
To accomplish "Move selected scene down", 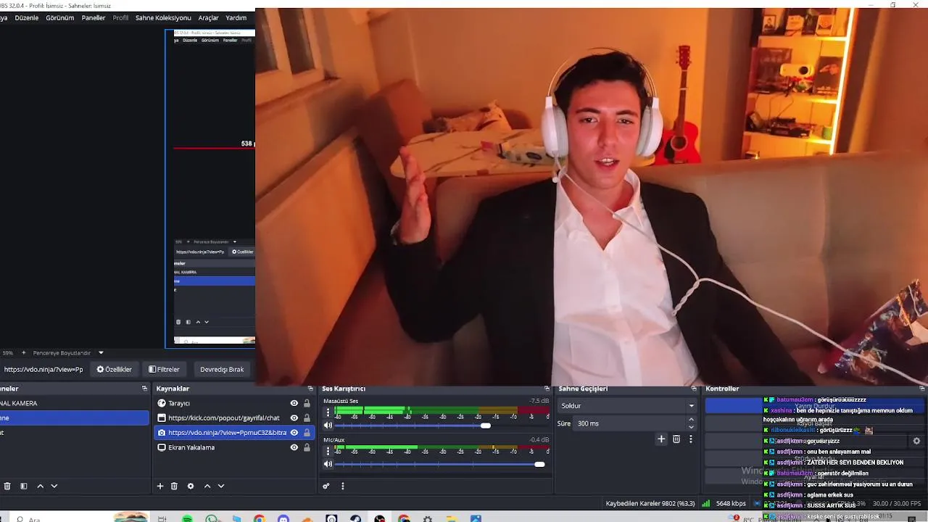I will tap(54, 486).
